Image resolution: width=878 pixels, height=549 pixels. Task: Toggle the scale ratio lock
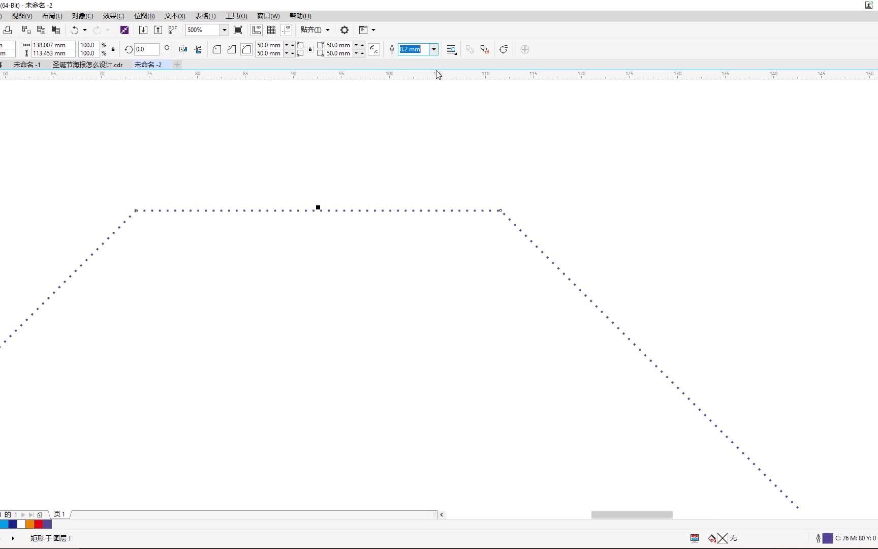coord(113,49)
